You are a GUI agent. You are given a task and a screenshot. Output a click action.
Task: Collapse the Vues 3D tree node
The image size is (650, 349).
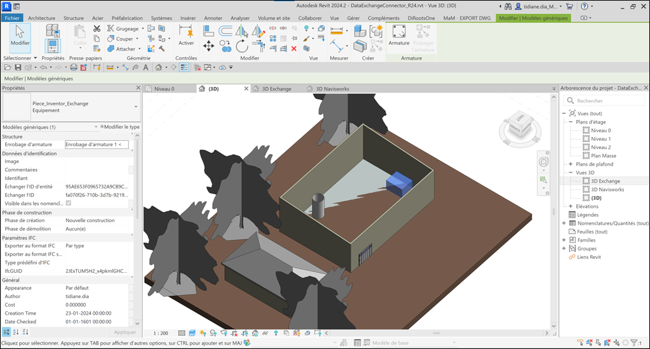click(571, 173)
